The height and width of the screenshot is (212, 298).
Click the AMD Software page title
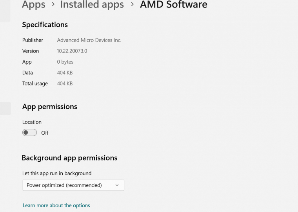[x=173, y=5]
